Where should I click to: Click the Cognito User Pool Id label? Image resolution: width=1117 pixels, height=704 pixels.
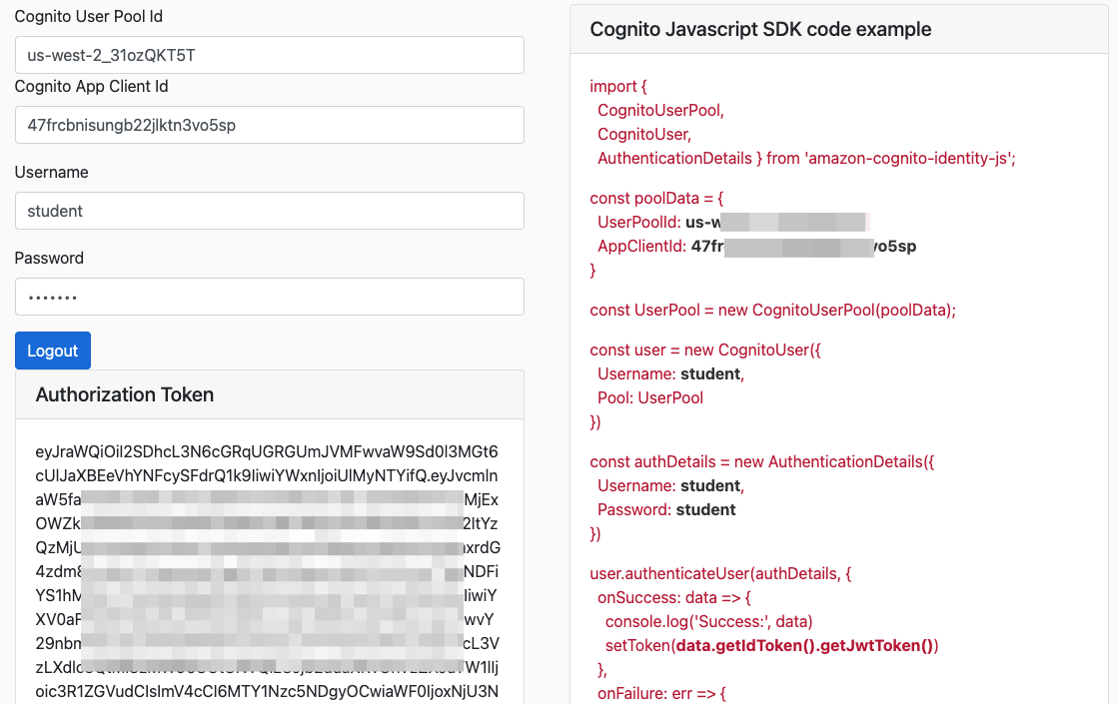coord(88,16)
